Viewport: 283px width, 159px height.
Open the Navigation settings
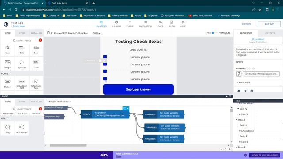145,24
